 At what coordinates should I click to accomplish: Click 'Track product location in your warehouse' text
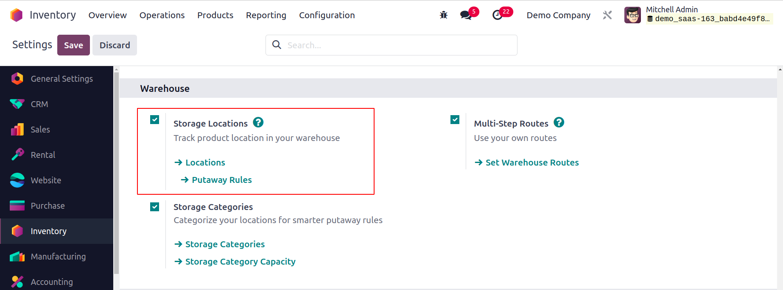[257, 138]
